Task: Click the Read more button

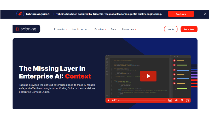Action: (181, 14)
